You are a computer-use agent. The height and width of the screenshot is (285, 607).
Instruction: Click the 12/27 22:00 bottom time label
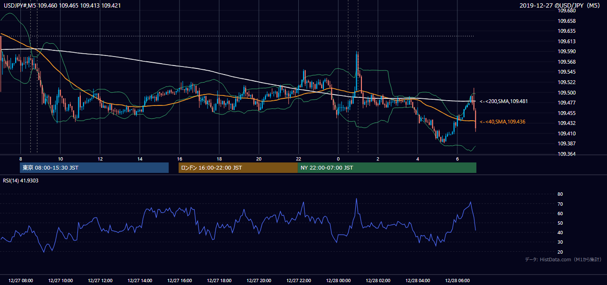tap(298, 281)
